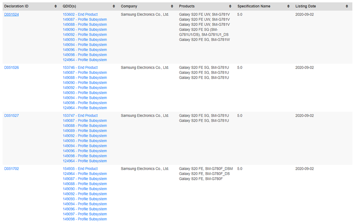Open declaration D051526 link
355x223 pixels.
tap(11, 68)
